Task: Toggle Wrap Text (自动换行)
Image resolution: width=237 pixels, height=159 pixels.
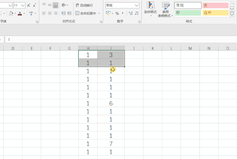Action: (x=84, y=5)
